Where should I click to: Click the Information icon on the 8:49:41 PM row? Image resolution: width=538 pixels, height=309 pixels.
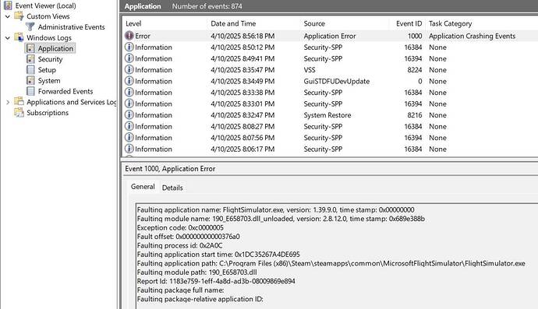click(x=129, y=58)
